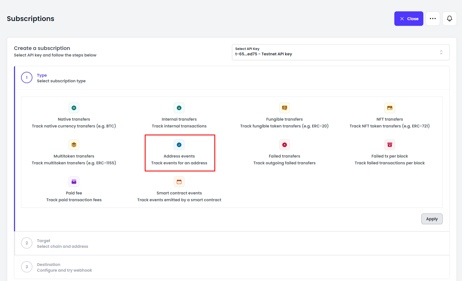The height and width of the screenshot is (281, 462).
Task: Expand step 2 Target section
Action: [x=63, y=243]
